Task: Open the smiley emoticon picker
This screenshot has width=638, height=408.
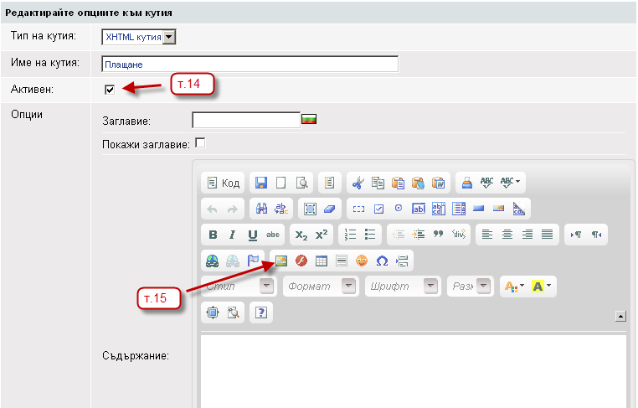Action: click(x=363, y=261)
